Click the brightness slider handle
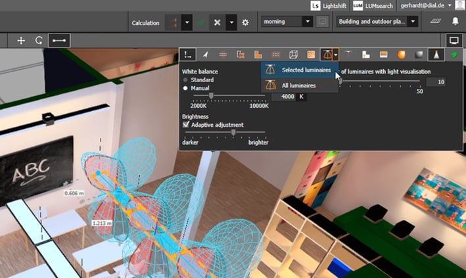 [233, 132]
